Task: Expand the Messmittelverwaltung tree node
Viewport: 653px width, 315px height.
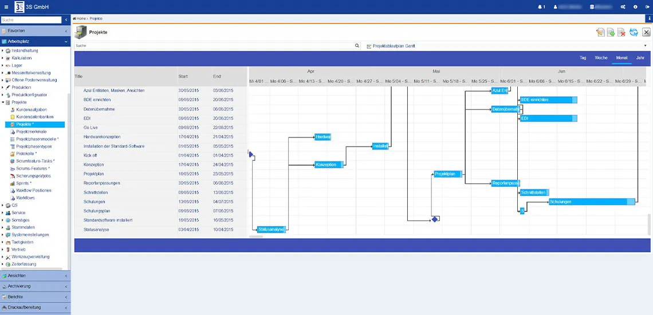Action: click(2, 73)
